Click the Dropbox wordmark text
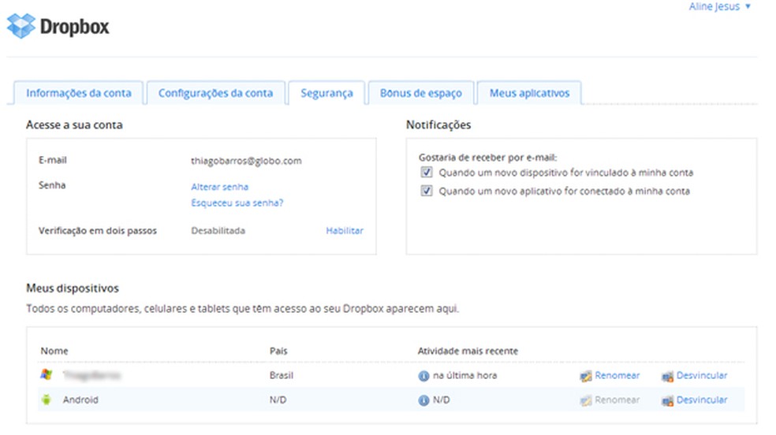The height and width of the screenshot is (435, 776). click(74, 27)
